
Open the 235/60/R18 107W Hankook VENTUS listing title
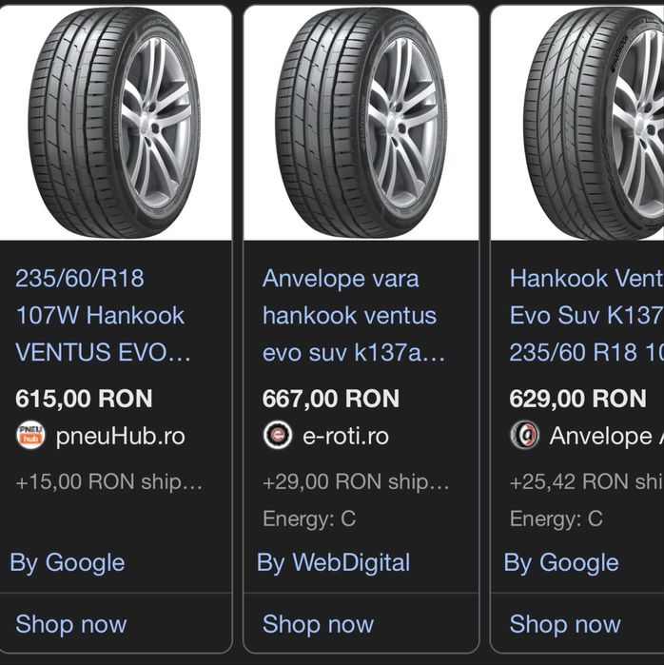pyautogui.click(x=101, y=315)
